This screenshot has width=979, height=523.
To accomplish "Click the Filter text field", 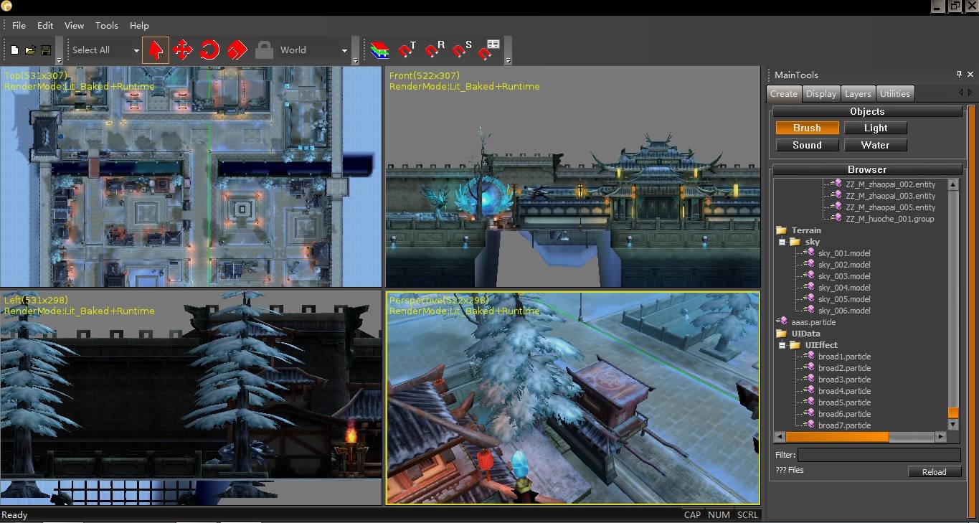I will [x=879, y=455].
